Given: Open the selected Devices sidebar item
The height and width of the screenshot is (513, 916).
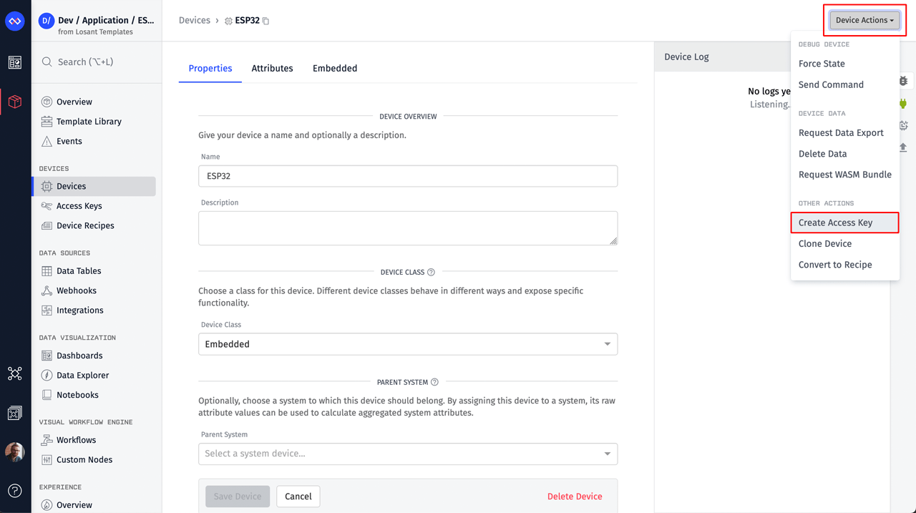Looking at the screenshot, I should [94, 187].
